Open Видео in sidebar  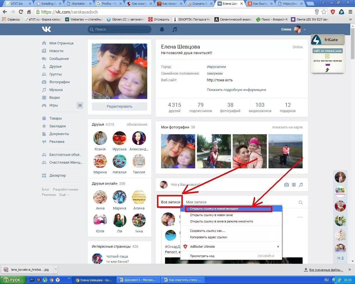pyautogui.click(x=55, y=98)
